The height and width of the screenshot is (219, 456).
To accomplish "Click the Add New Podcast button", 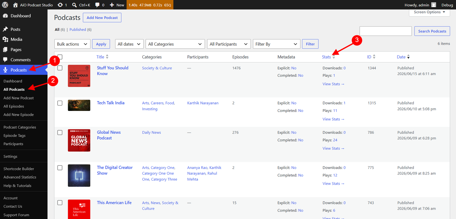I will click(x=102, y=18).
